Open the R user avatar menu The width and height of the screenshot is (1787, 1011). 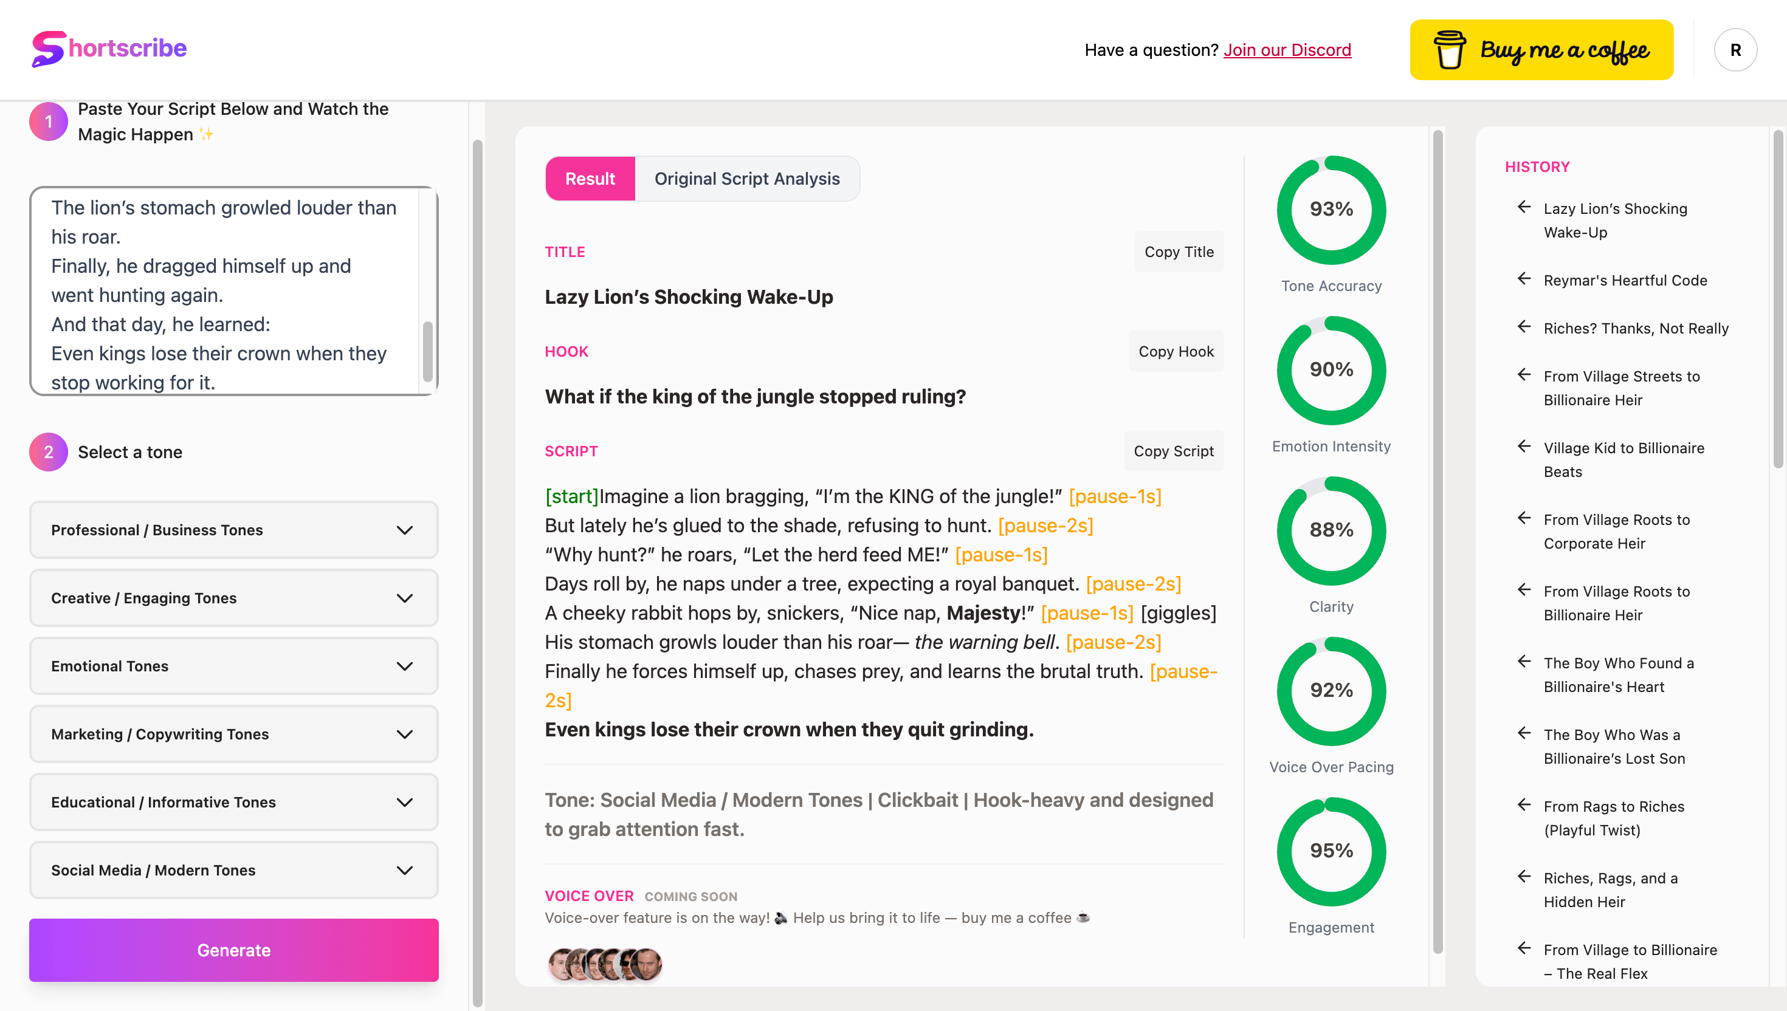point(1734,50)
